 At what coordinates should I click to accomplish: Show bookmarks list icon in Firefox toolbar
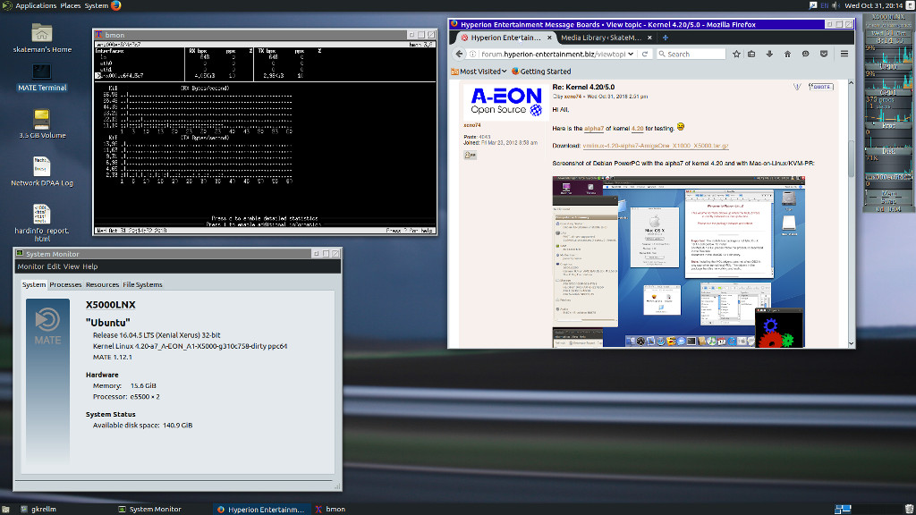751,54
